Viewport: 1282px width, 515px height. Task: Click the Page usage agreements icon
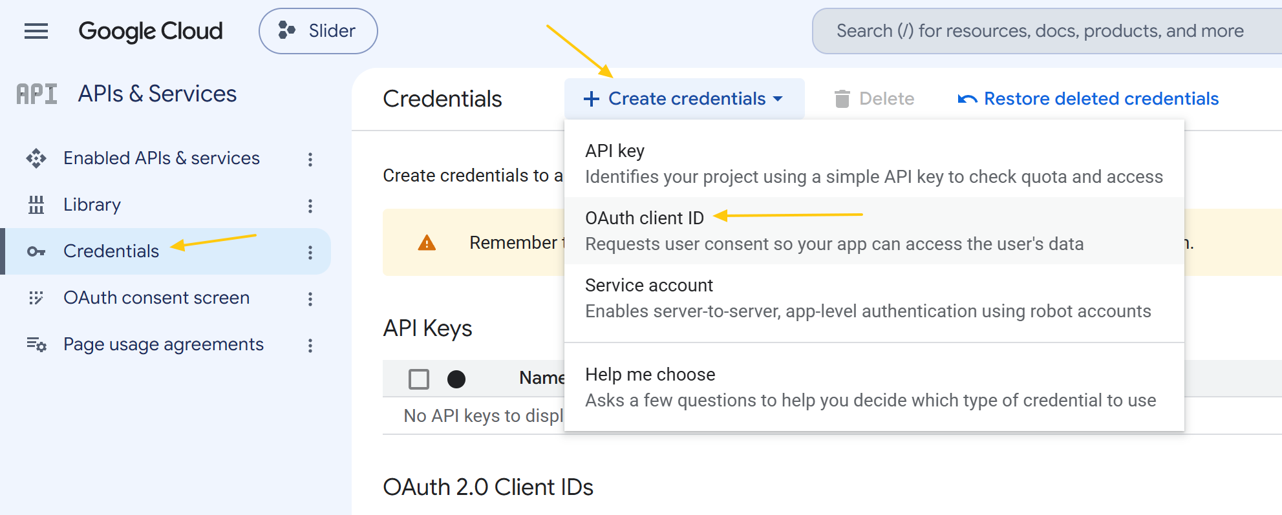36,344
